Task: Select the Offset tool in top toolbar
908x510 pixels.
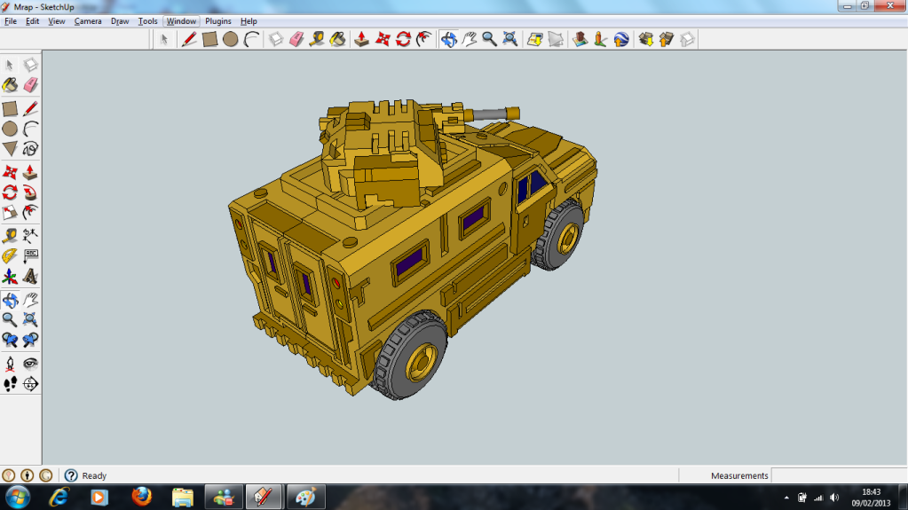Action: pyautogui.click(x=424, y=39)
